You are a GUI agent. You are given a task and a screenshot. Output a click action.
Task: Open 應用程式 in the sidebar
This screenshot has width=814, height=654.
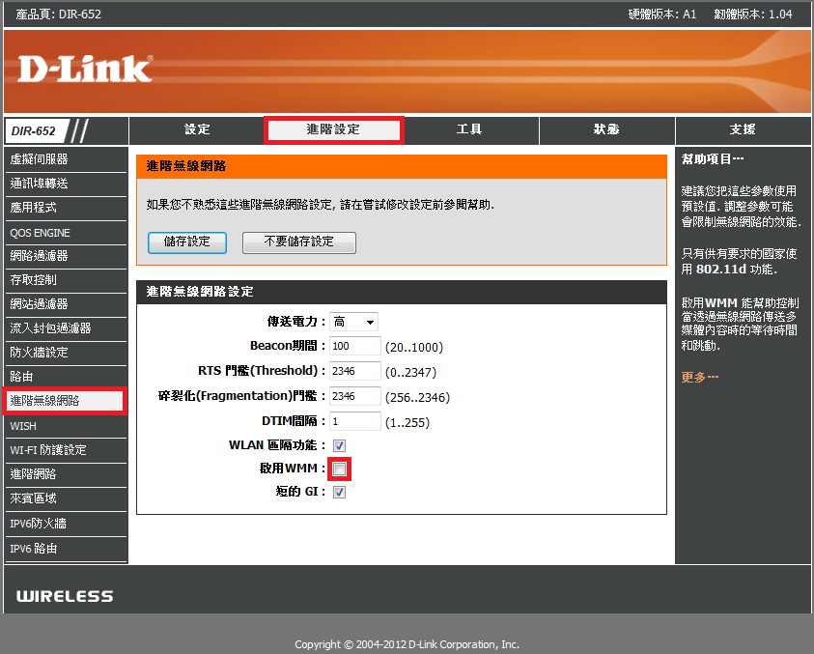[x=66, y=208]
